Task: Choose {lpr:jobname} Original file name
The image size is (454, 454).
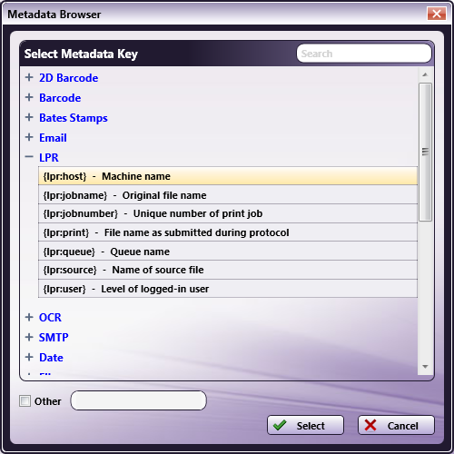Action: click(228, 195)
